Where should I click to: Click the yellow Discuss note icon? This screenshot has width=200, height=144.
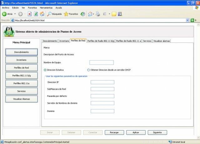pos(114,14)
